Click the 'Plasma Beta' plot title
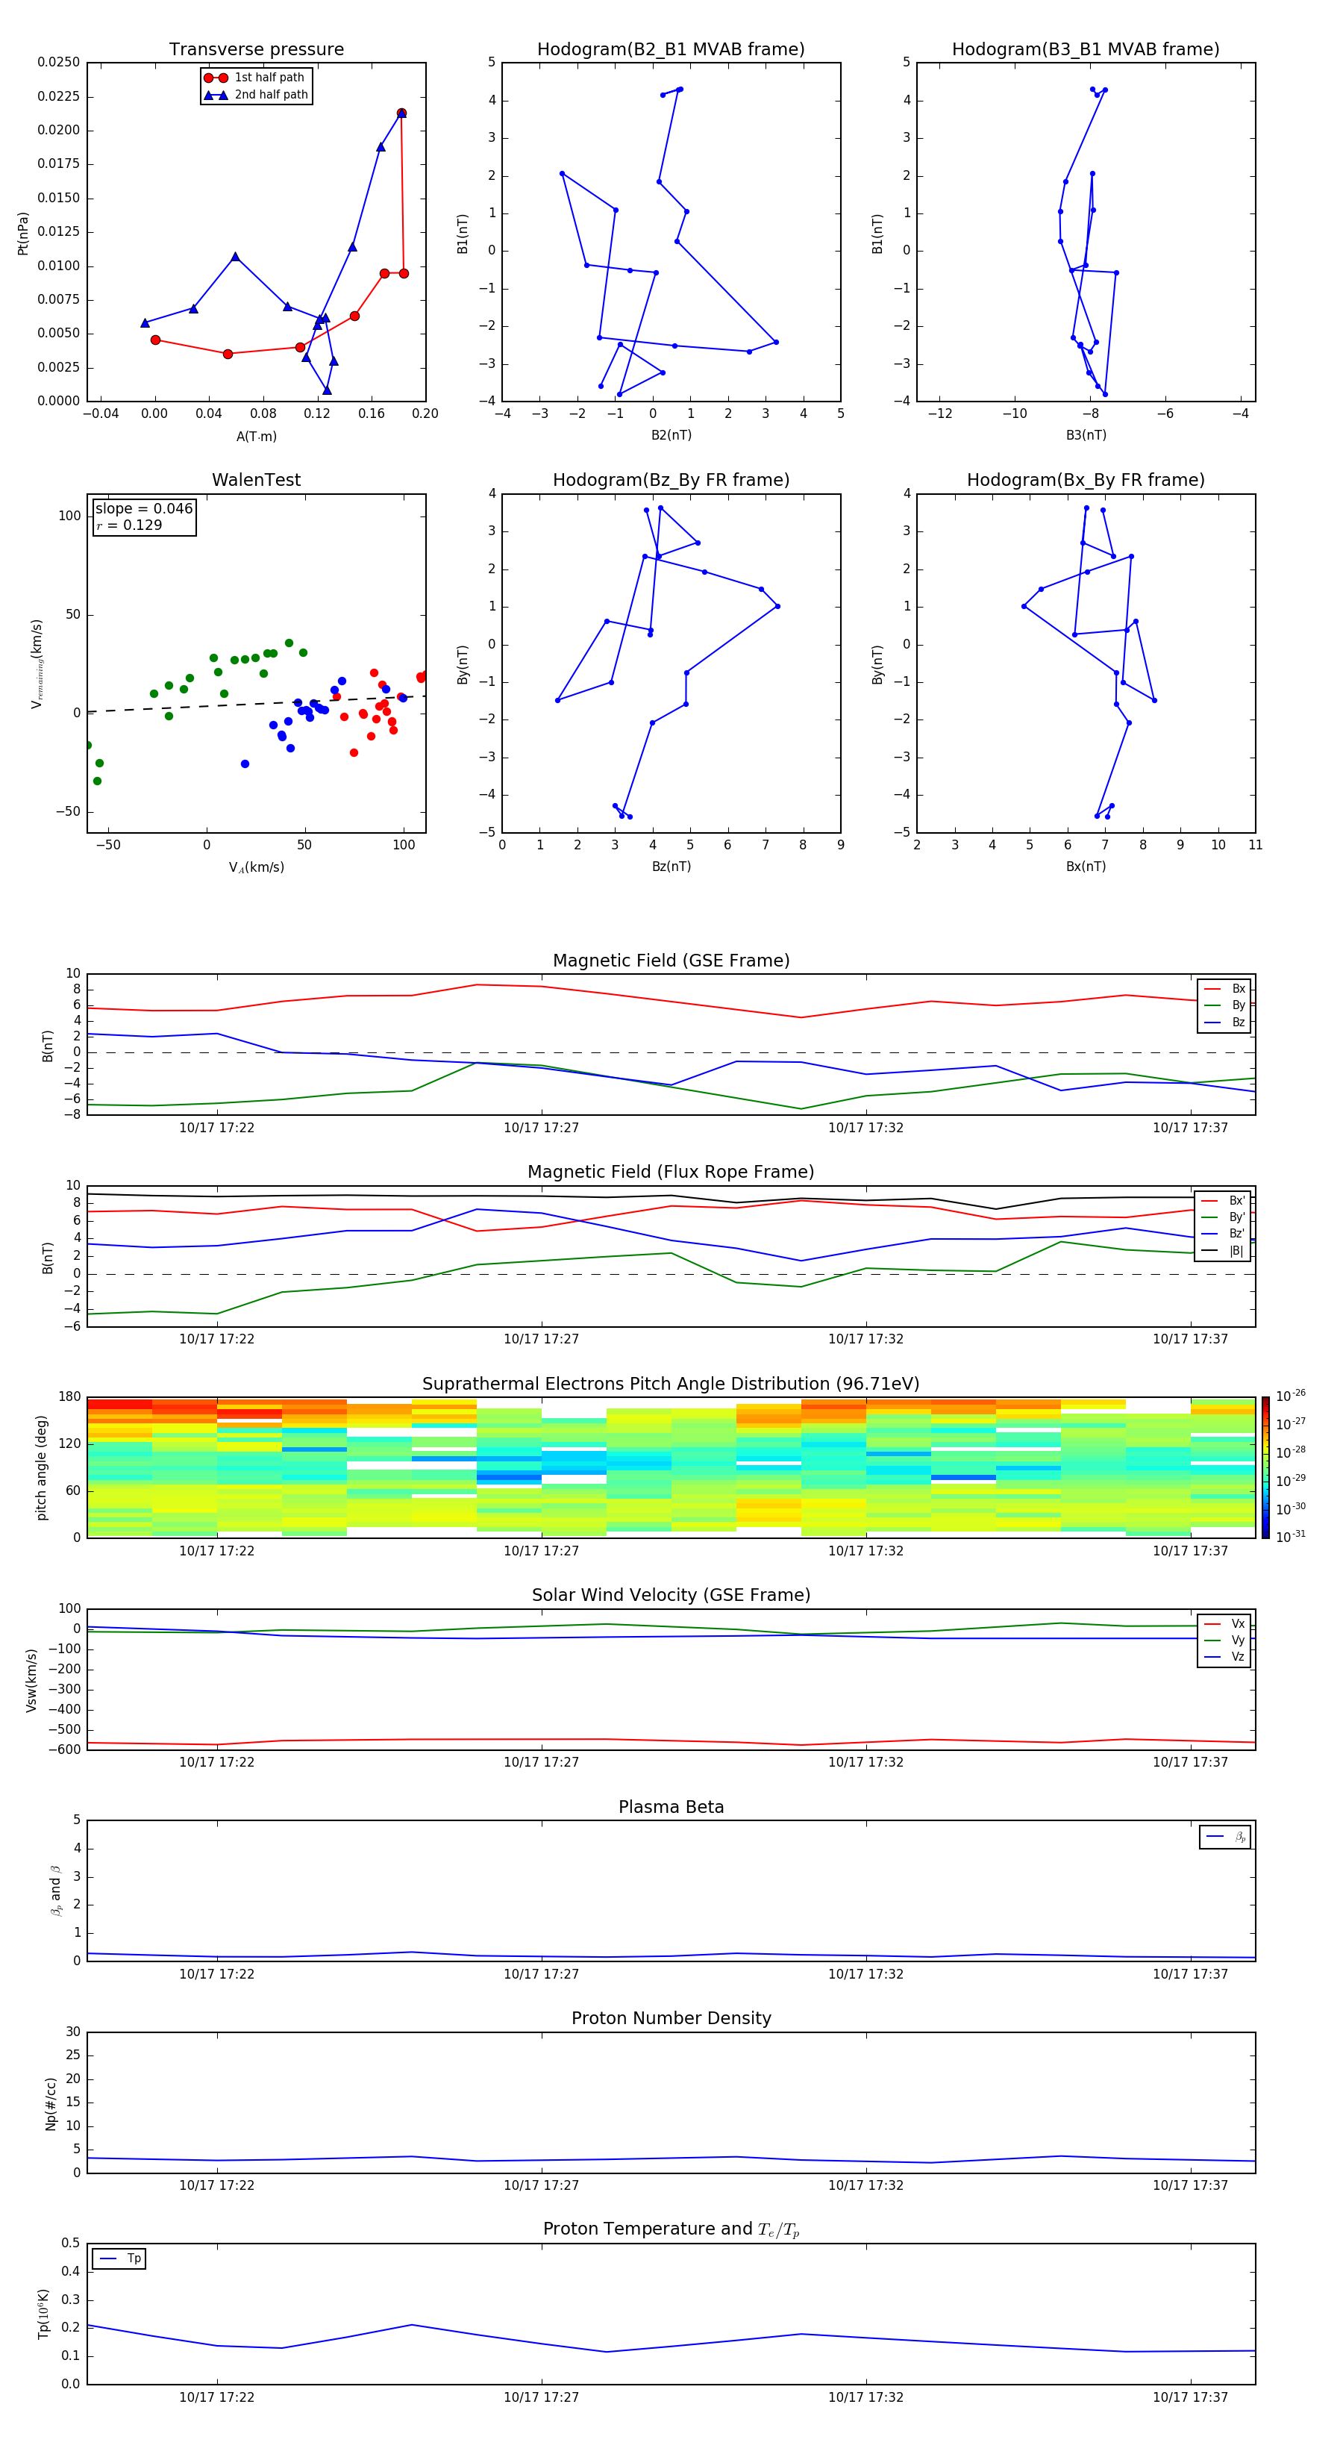Image resolution: width=1343 pixels, height=2463 pixels. click(671, 1807)
